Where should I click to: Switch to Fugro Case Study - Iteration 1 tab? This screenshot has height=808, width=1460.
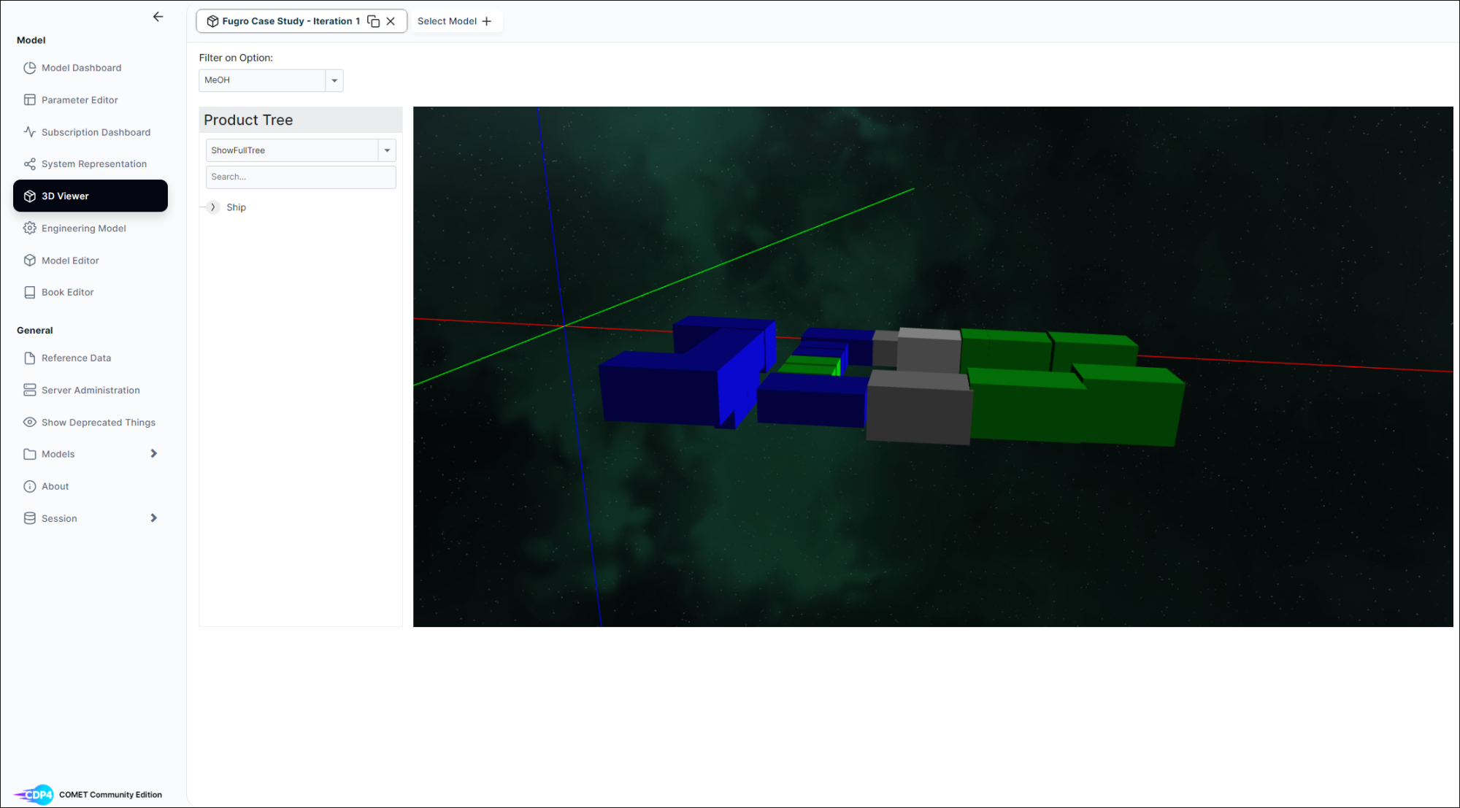tap(291, 21)
